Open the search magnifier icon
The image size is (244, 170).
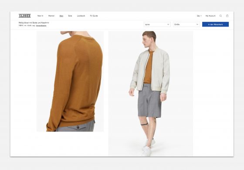pyautogui.click(x=220, y=16)
